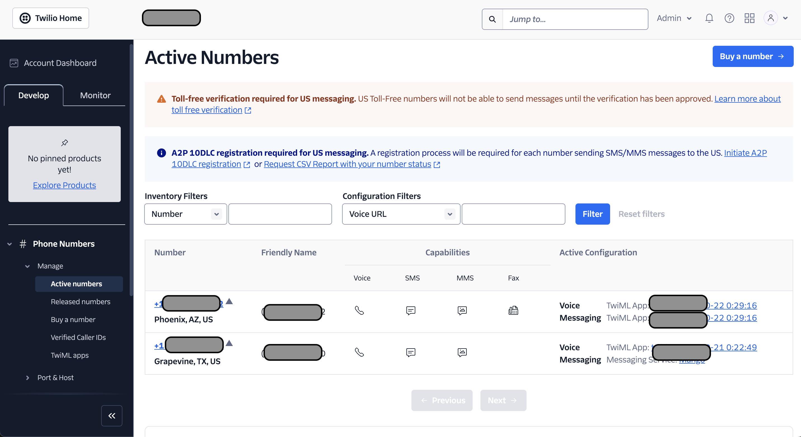Click the sidebar vertical scrollbar

point(131,170)
